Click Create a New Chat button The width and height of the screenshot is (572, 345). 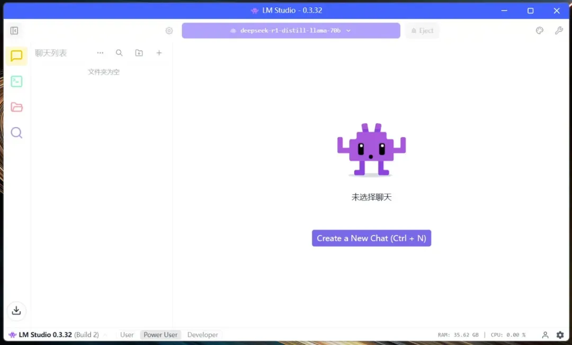(x=371, y=238)
